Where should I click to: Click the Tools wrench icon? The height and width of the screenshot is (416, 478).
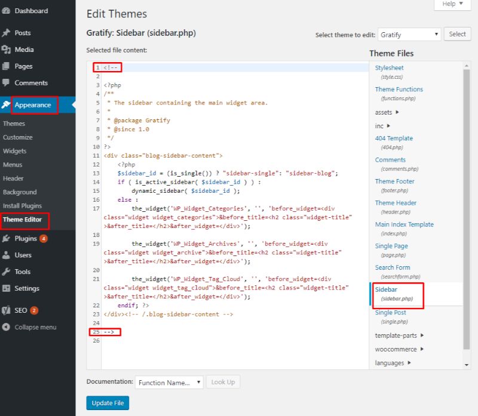click(x=6, y=272)
